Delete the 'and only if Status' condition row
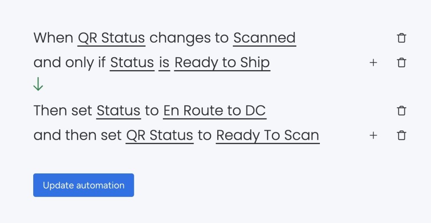Image resolution: width=431 pixels, height=223 pixels. click(402, 63)
